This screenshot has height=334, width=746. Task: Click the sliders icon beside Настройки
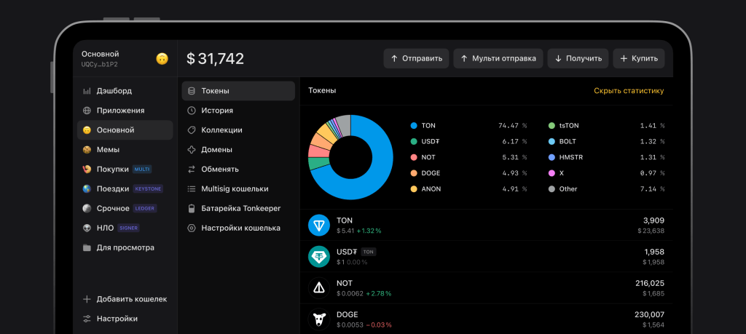pos(87,319)
